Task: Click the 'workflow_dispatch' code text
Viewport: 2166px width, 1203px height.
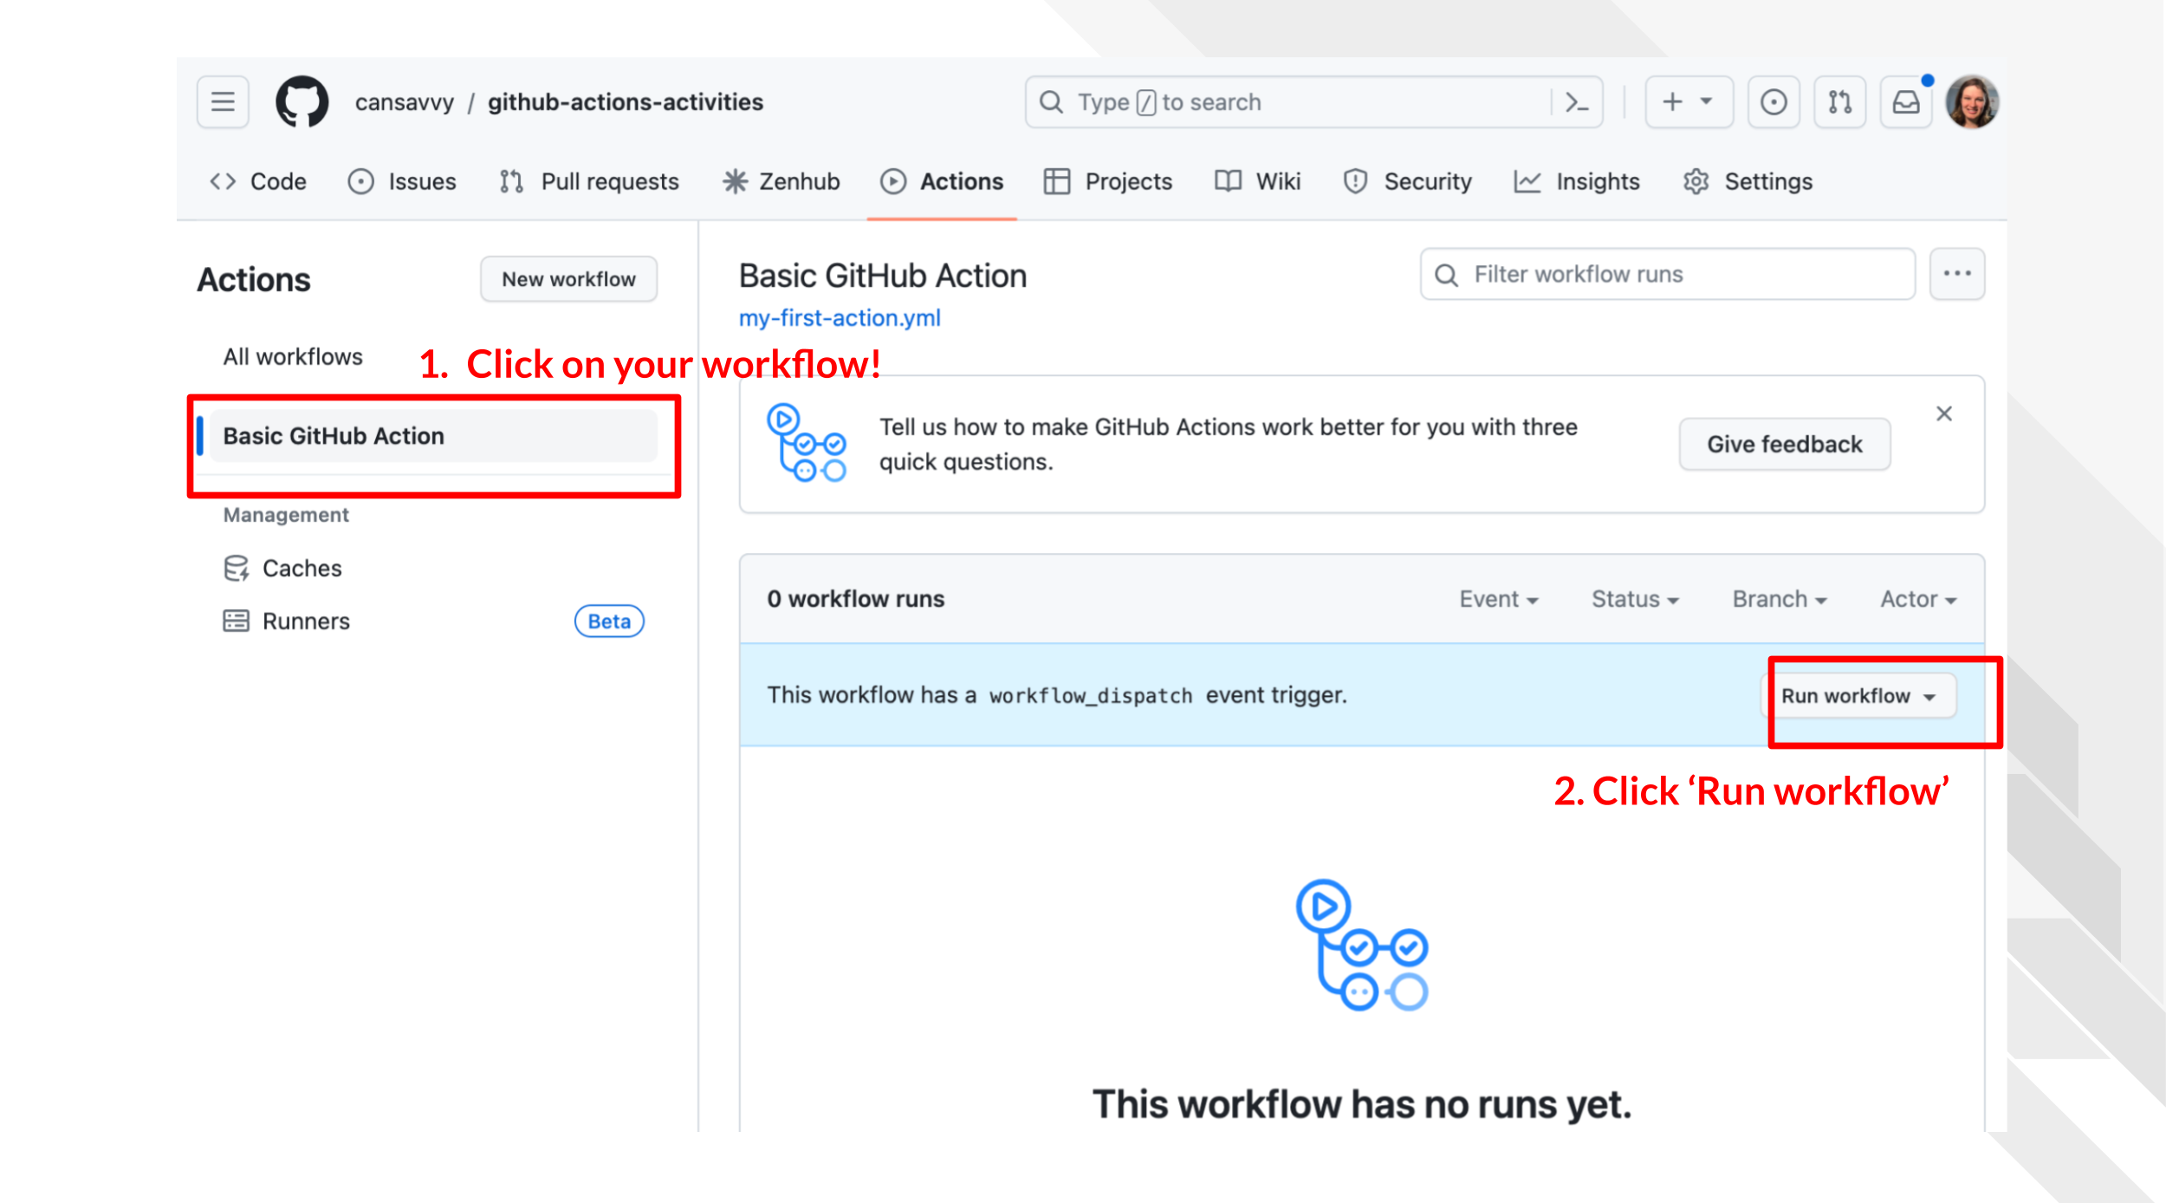Action: point(1091,696)
